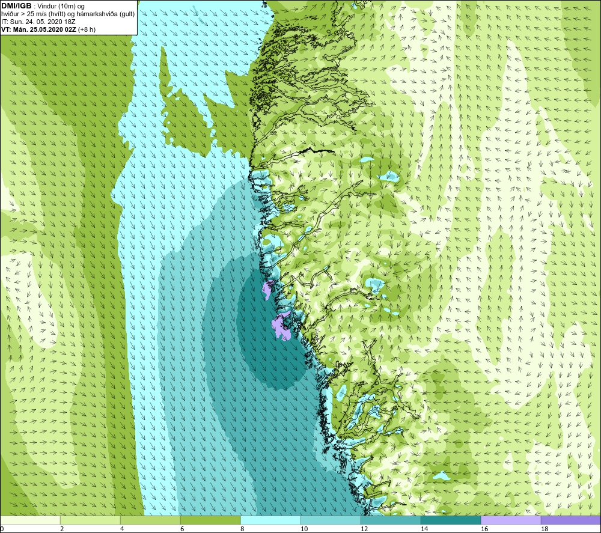Click the 16–18 m/s light purple legend swatch
The width and height of the screenshot is (601, 533).
[511, 520]
